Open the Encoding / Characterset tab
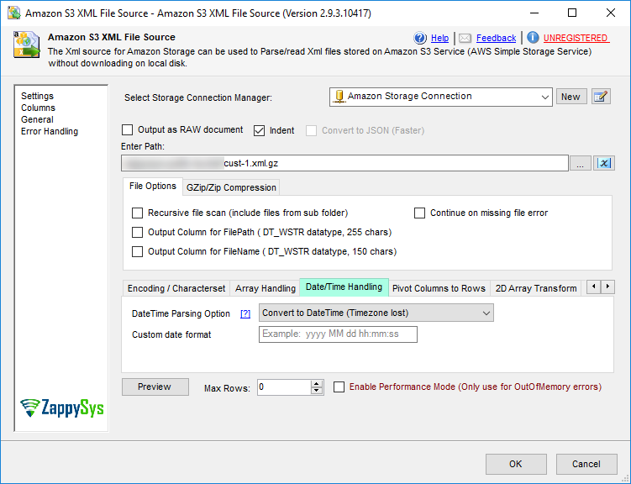 pos(176,288)
